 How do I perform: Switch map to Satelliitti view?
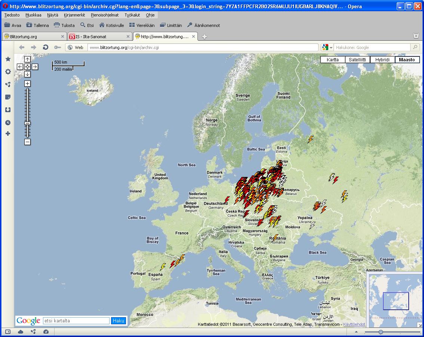click(x=357, y=60)
